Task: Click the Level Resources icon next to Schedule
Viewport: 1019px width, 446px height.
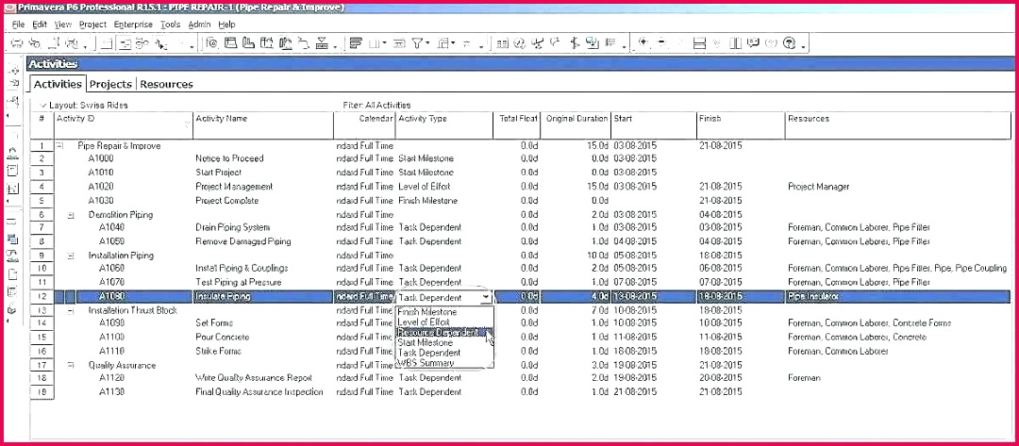Action: click(x=538, y=43)
